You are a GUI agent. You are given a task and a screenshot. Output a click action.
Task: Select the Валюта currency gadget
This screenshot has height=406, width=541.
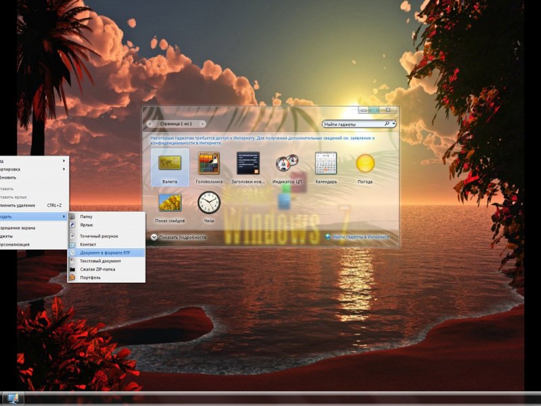170,167
